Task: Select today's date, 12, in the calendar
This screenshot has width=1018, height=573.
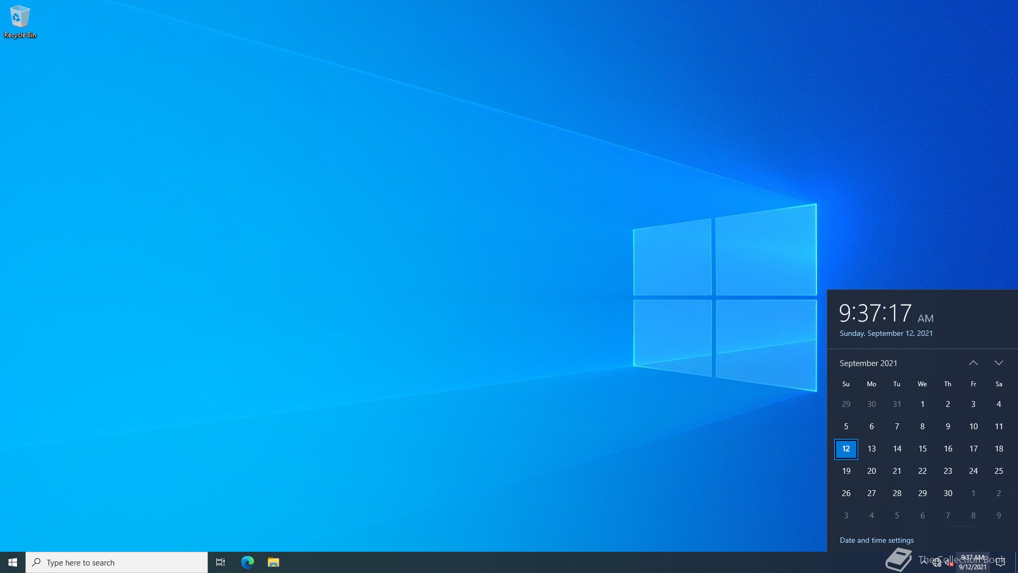Action: tap(846, 449)
